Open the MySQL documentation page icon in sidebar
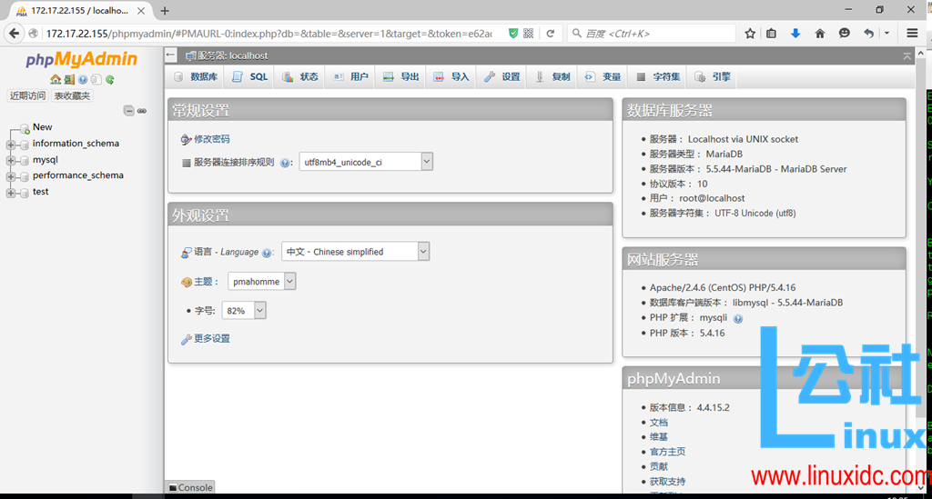 click(96, 79)
